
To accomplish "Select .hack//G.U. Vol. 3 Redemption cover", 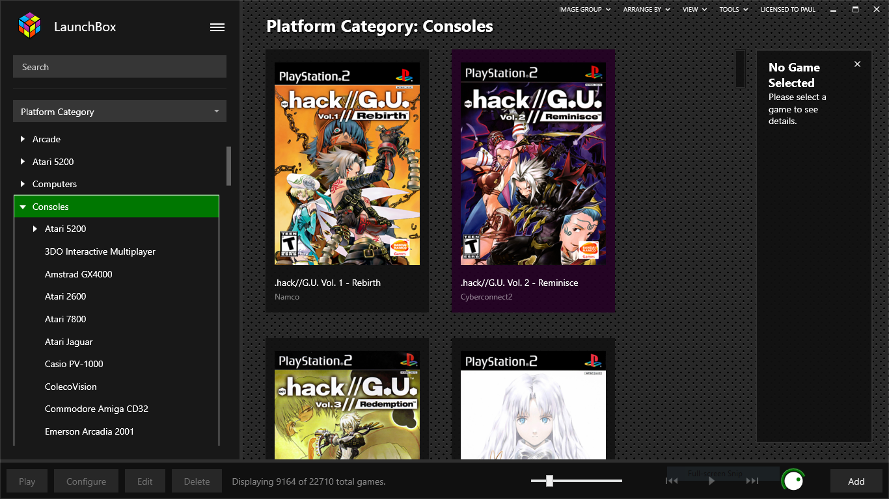I will [x=347, y=405].
